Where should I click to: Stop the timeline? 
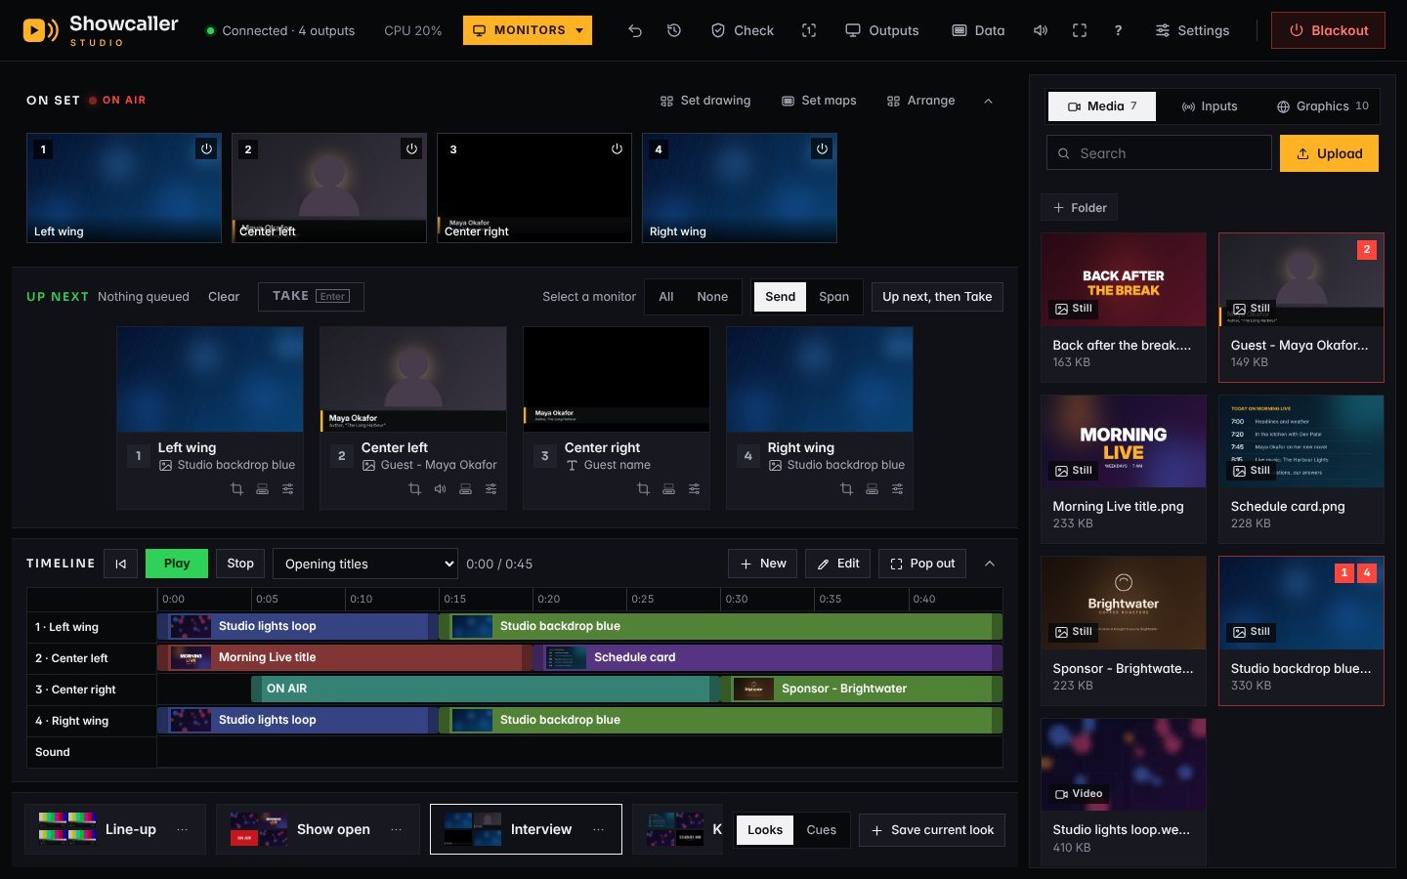click(240, 564)
